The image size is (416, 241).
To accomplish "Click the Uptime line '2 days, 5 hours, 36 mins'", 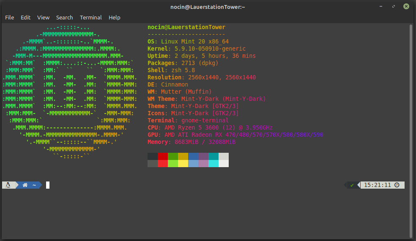I will tap(215, 56).
